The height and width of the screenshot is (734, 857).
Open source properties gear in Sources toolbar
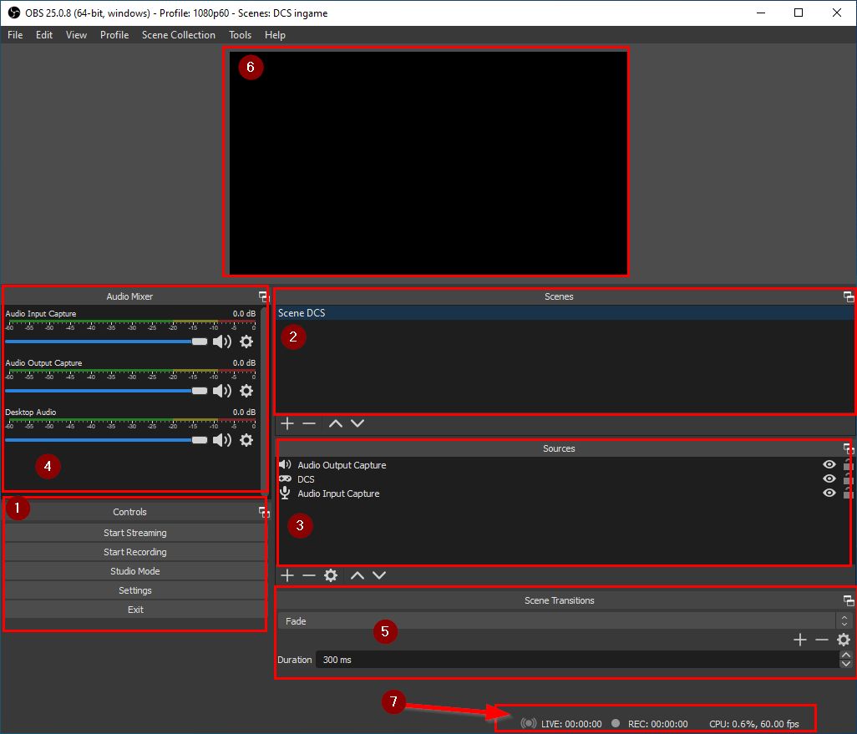pyautogui.click(x=331, y=575)
